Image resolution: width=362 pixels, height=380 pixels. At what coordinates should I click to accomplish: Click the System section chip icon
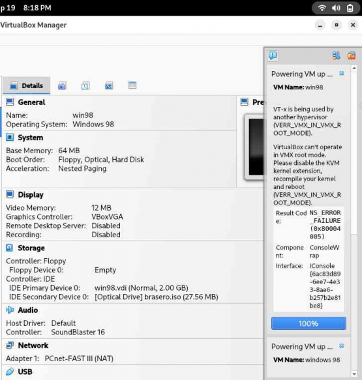[10, 138]
